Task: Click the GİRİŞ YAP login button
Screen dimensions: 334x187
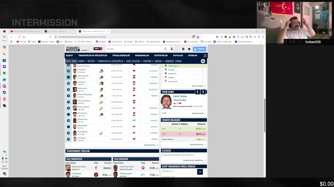Action: click(x=200, y=49)
